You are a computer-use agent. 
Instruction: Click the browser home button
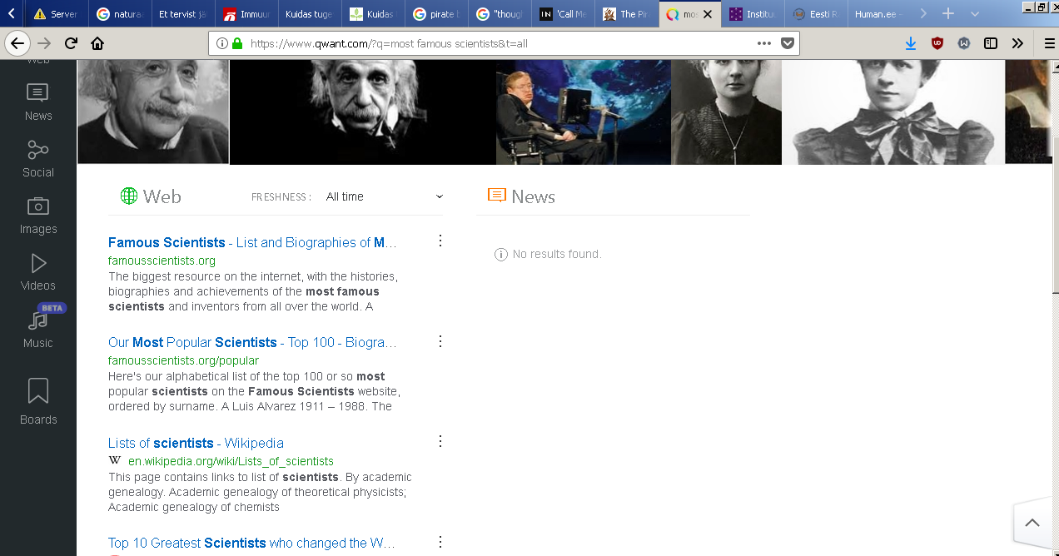pos(97,44)
